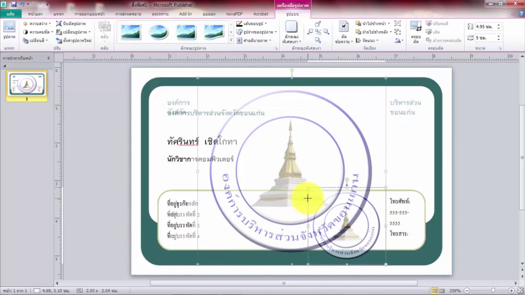
Task: Expand the picture styles gallery more arrow
Action: [x=231, y=40]
